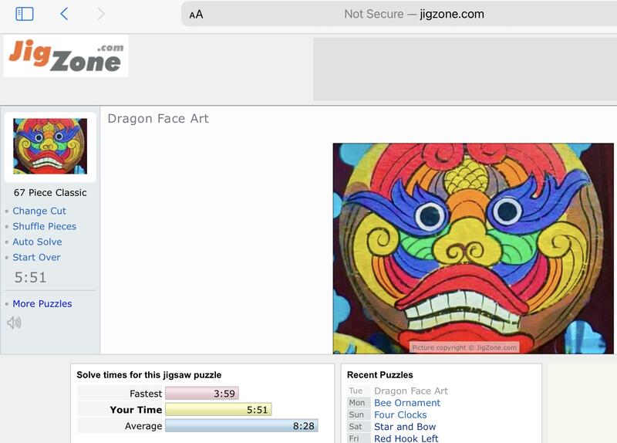Open Red Hook Left puzzle

pos(406,438)
